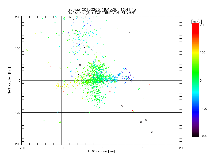Viewport: 214px width, 161px height.
Task: Click the black cross marker in the upper-right quadrant
Action: click(x=129, y=33)
